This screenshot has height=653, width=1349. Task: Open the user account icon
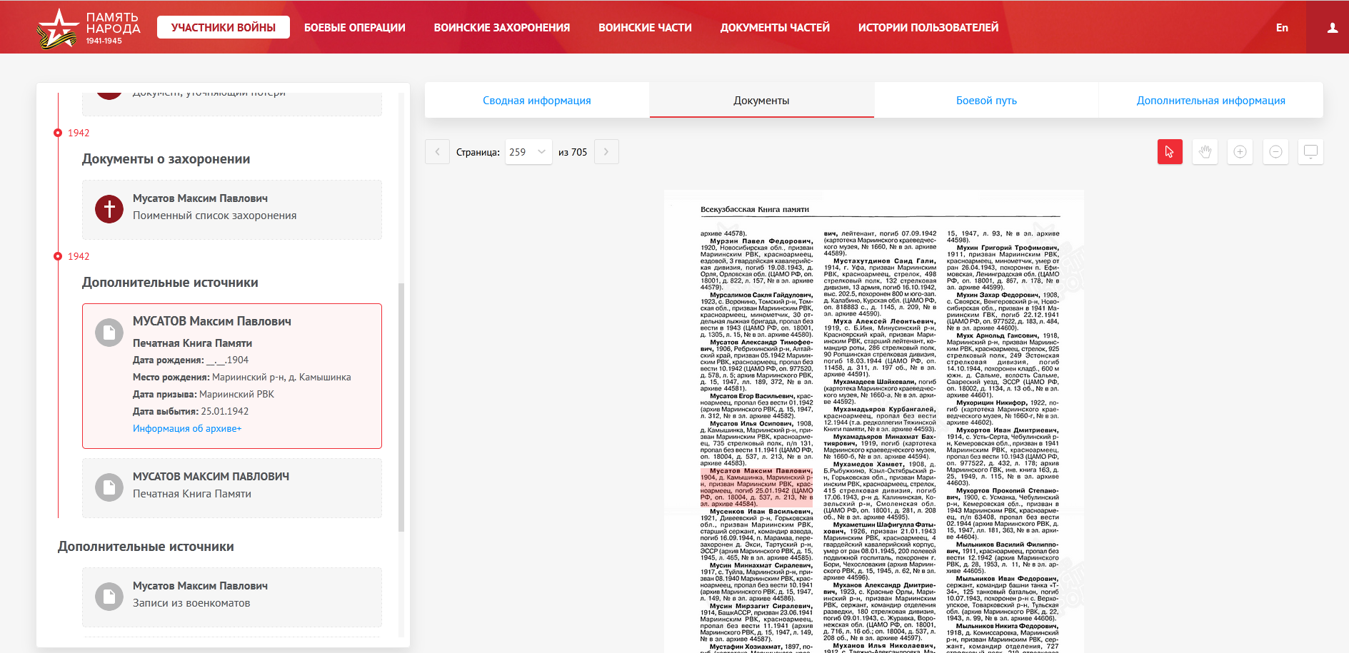[x=1332, y=28]
